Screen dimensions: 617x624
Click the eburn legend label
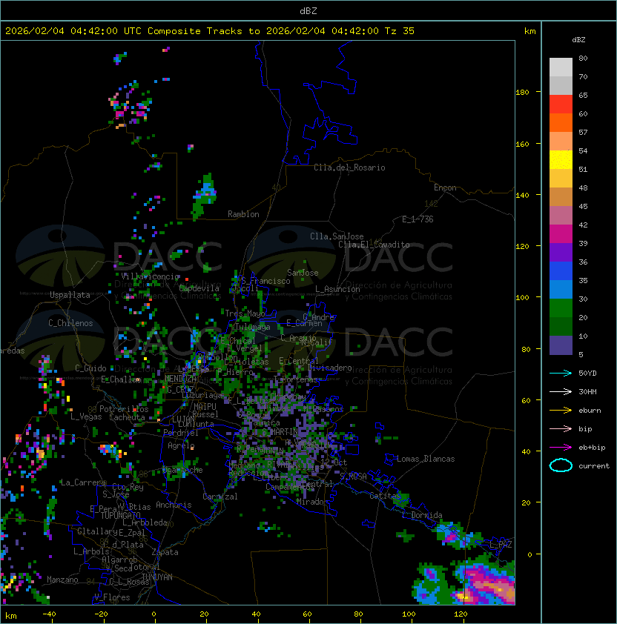click(590, 411)
